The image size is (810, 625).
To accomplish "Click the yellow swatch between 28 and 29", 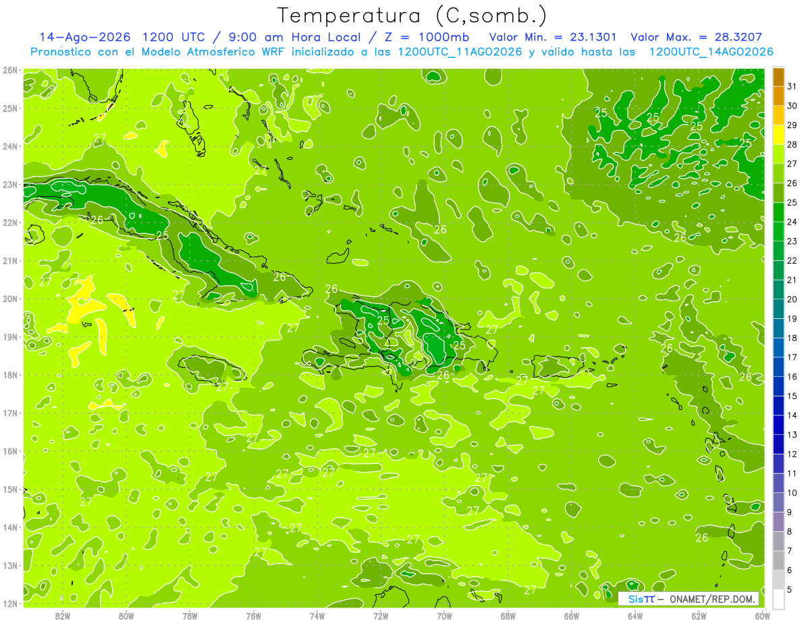I will pos(778,135).
